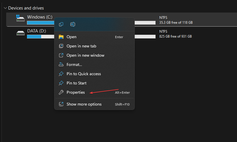Click the DATA (D:) drive label

click(37, 31)
